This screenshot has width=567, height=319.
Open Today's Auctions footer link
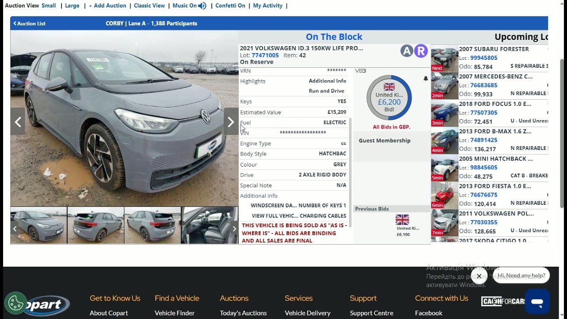(x=243, y=313)
